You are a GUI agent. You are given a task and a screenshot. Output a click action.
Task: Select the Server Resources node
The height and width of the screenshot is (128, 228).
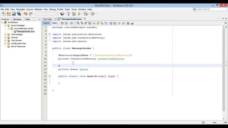click(x=18, y=47)
